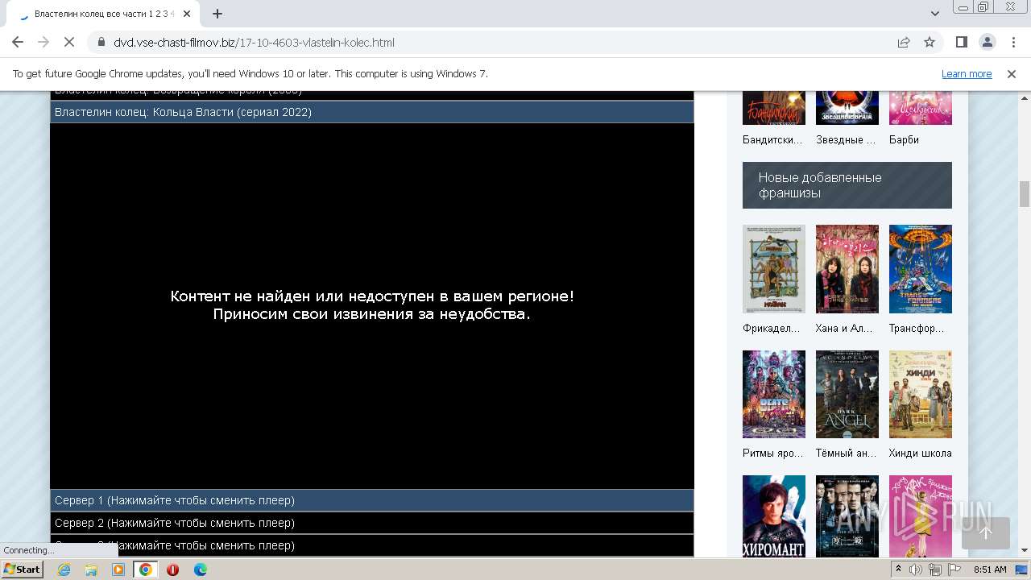Bookmark this page with star icon
The image size is (1031, 580).
click(930, 42)
